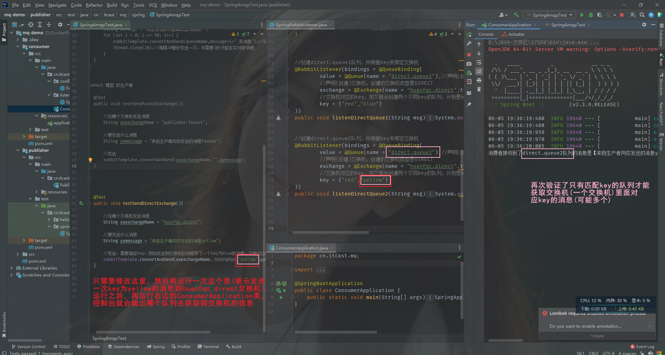Open the SpringAmqpTest run configuration dropdown
Viewport: 665px width, 355px height.
(549, 15)
